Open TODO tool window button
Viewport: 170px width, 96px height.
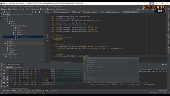click(x=54, y=90)
